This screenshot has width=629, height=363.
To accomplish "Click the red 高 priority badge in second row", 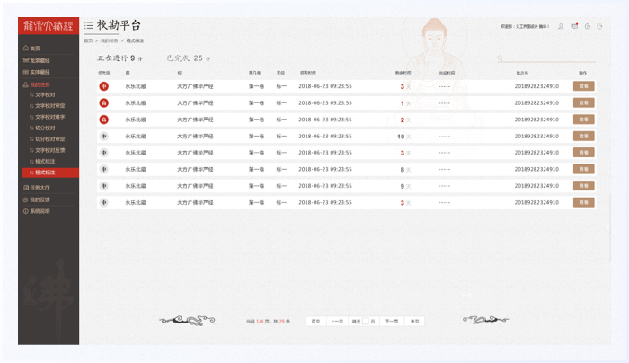I will pyautogui.click(x=103, y=103).
